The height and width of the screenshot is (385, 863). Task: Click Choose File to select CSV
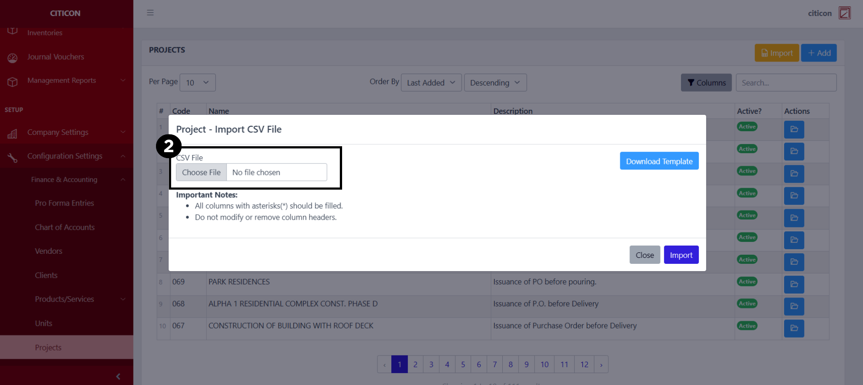(201, 172)
